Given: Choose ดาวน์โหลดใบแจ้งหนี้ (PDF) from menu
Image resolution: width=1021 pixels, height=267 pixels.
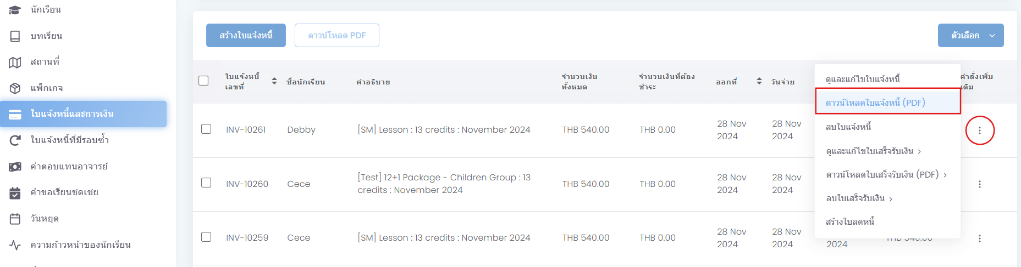Looking at the screenshot, I should [875, 103].
